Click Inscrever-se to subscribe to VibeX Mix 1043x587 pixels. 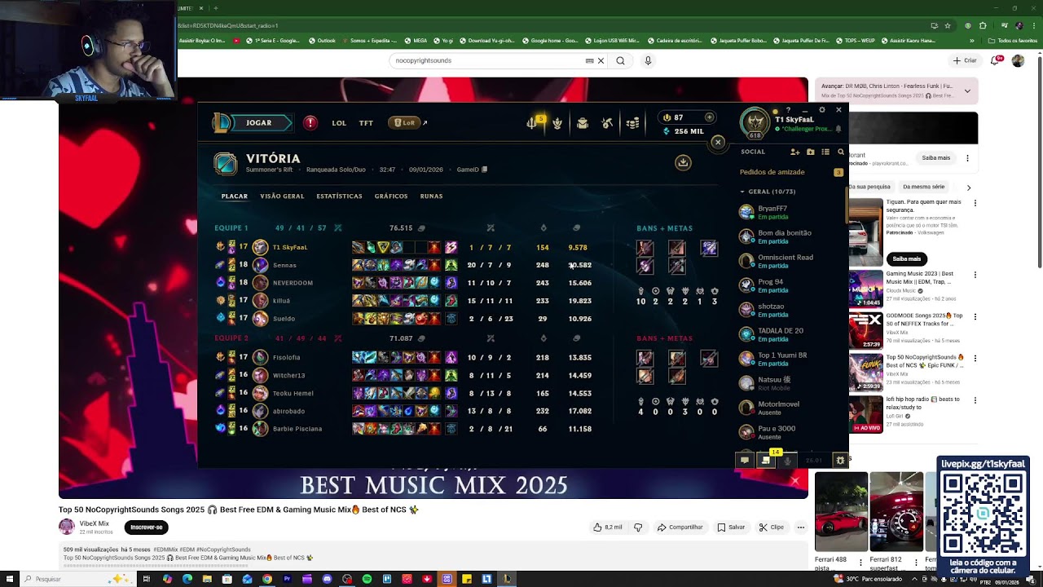click(147, 527)
